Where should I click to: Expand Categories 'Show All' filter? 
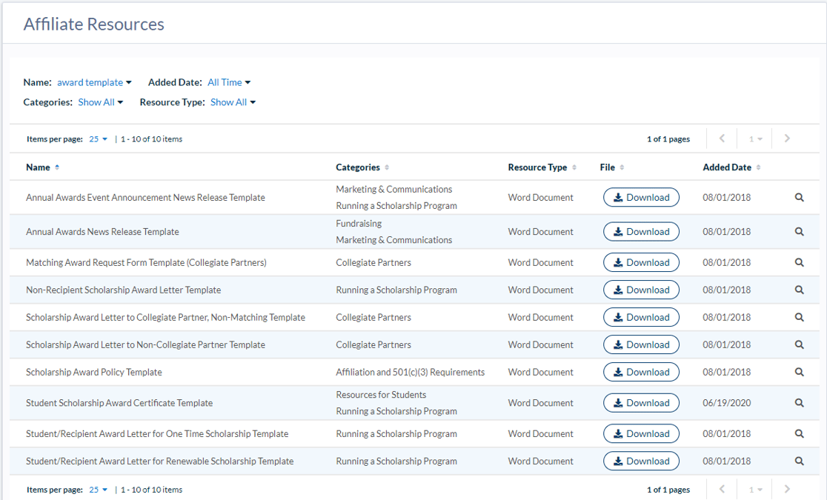pyautogui.click(x=100, y=102)
